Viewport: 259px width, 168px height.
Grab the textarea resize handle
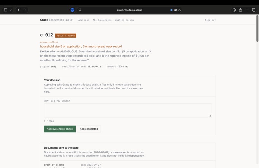click(x=210, y=116)
